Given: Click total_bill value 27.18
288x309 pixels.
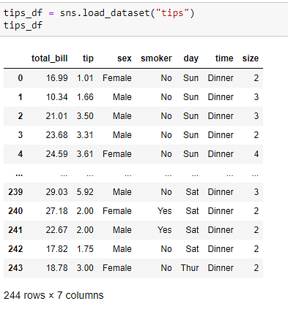Looking at the screenshot, I should point(56,211).
